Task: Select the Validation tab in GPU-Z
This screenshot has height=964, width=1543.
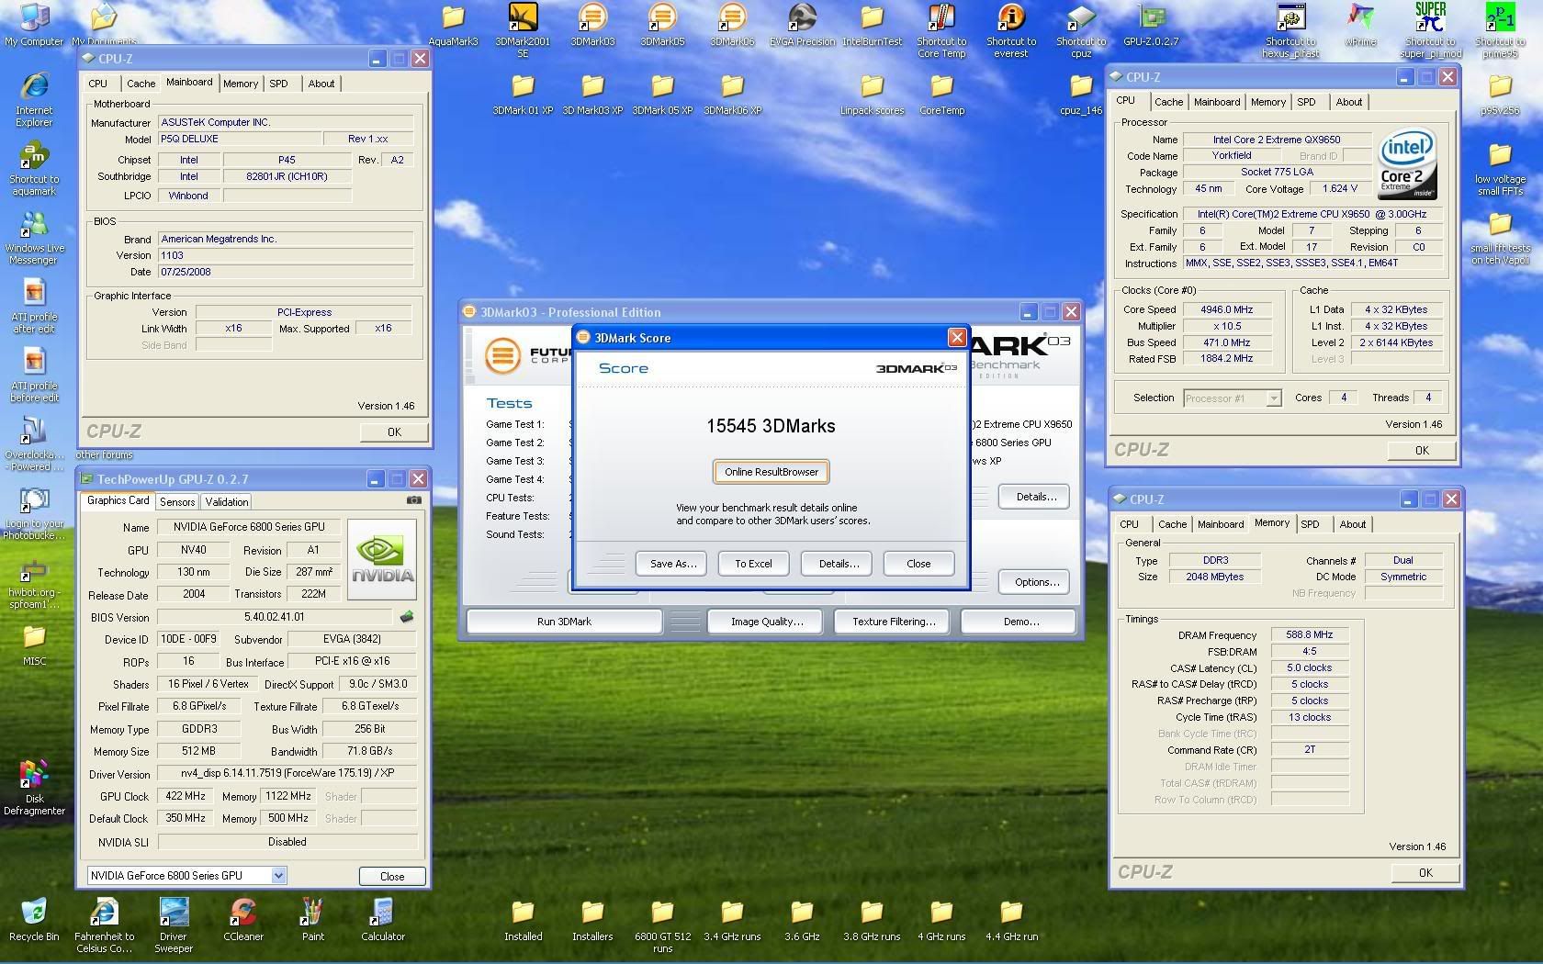Action: pos(227,502)
